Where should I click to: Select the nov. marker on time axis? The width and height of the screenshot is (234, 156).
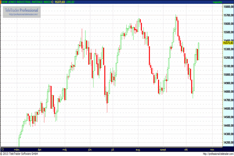[213, 149]
